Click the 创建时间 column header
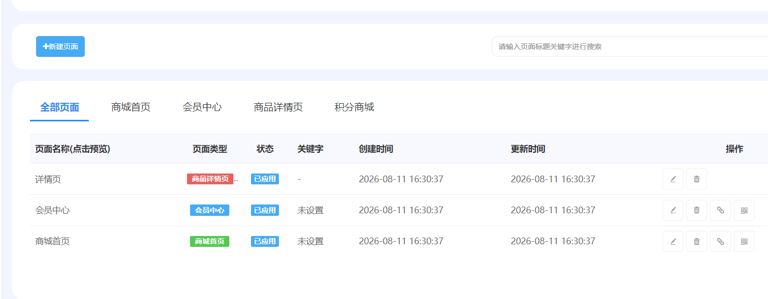768x299 pixels. pos(376,149)
